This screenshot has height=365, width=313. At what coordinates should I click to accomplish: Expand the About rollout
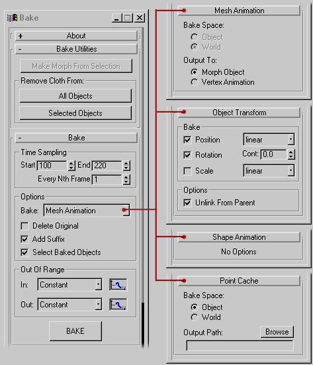(76, 36)
